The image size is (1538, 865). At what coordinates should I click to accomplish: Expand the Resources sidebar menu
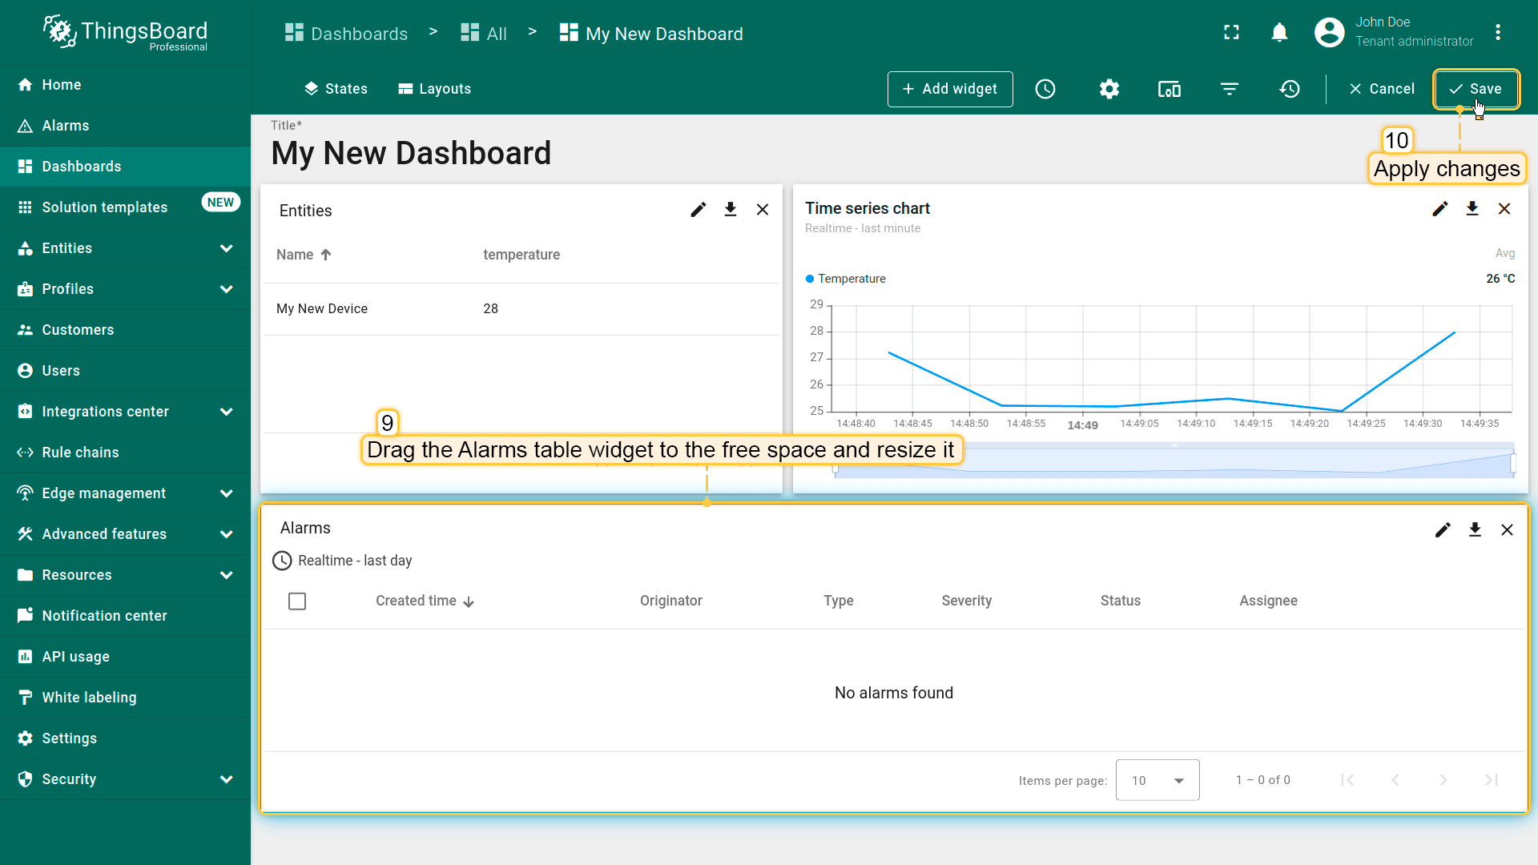[125, 575]
